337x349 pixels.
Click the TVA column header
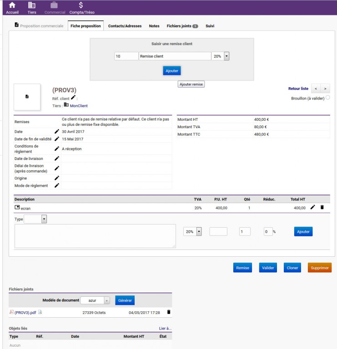pos(197,199)
